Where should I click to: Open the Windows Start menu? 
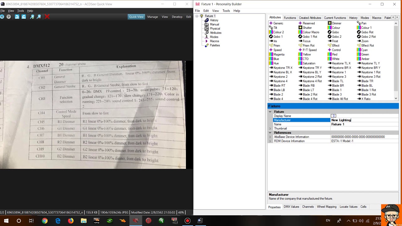coord(6,221)
